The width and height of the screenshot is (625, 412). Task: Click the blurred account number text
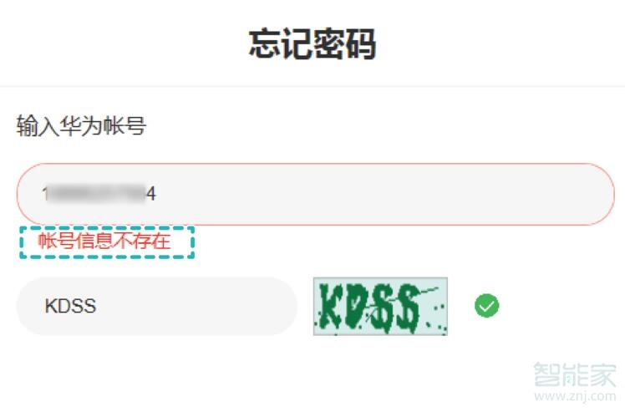coord(95,194)
